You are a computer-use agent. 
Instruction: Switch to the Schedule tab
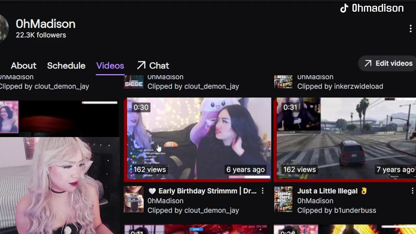pos(66,66)
